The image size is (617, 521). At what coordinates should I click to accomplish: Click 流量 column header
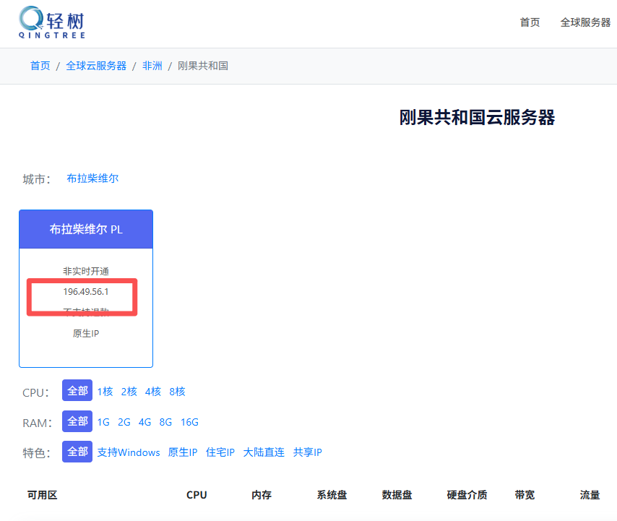pyautogui.click(x=590, y=495)
